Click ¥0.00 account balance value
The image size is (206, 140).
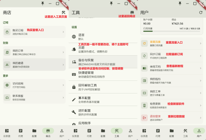(x=147, y=23)
